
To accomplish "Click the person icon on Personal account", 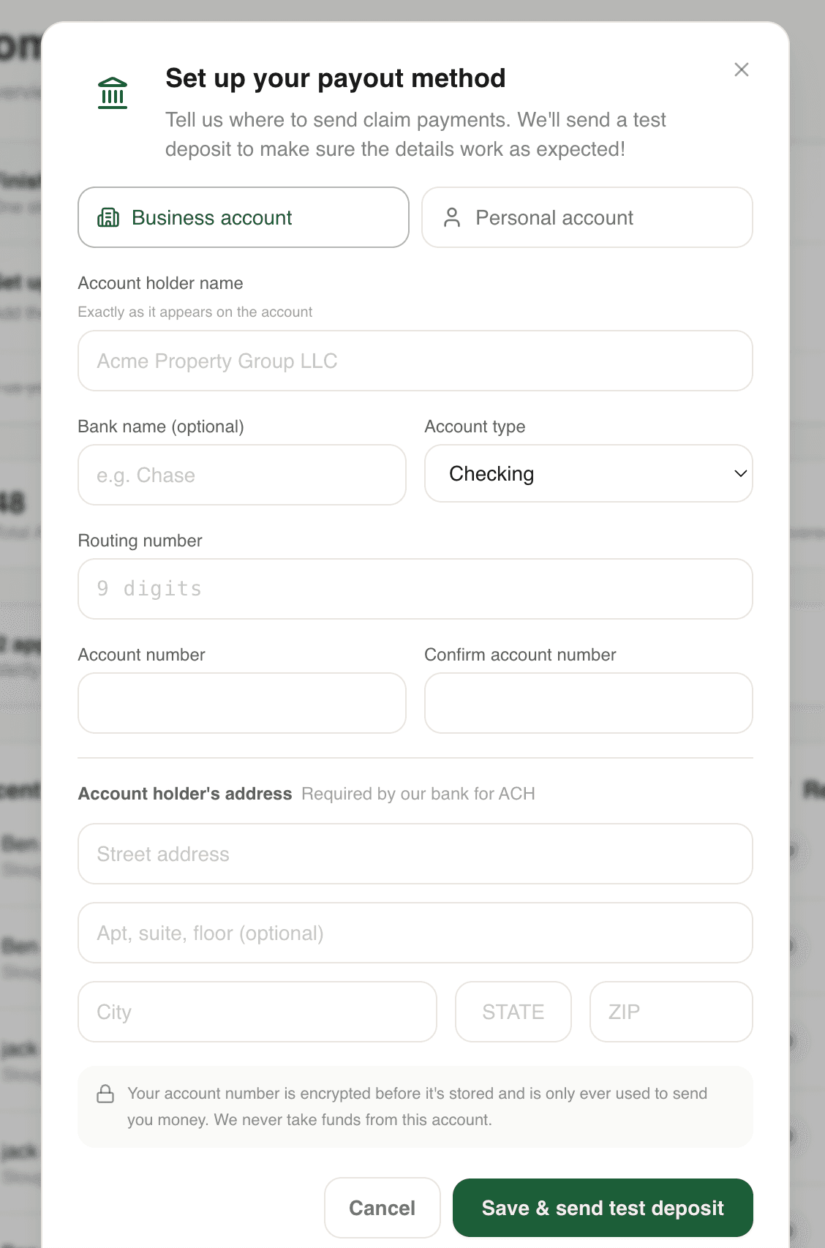I will [x=452, y=217].
